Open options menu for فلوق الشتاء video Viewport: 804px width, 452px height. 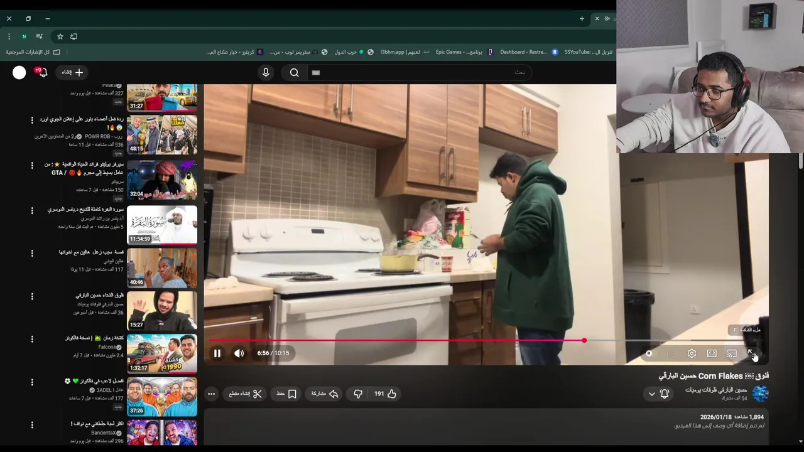click(x=32, y=296)
